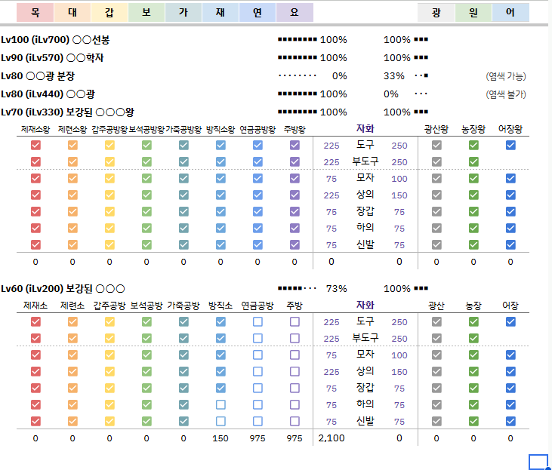The width and height of the screenshot is (552, 470).
Task: Select the 2,100 total cell
Action: pos(332,438)
